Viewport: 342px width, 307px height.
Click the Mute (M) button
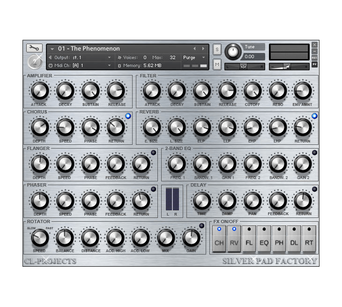(217, 64)
